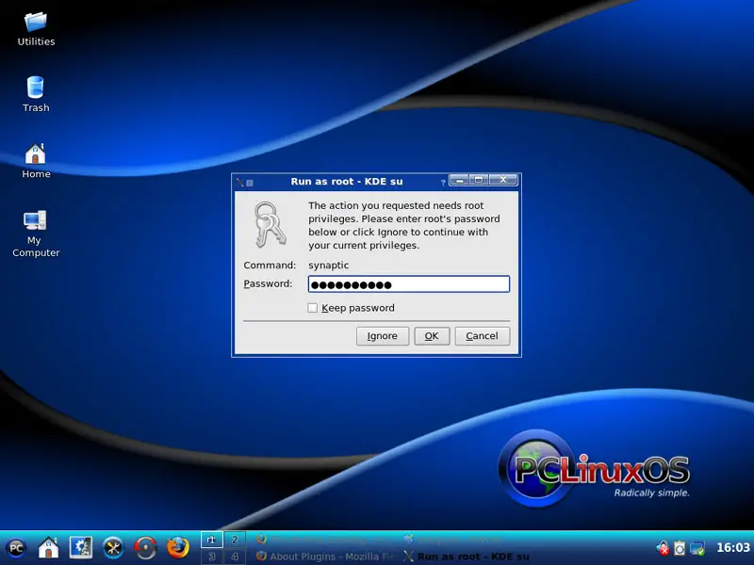Viewport: 754px width, 565px height.
Task: Enable the Keep password checkbox
Action: coord(313,308)
